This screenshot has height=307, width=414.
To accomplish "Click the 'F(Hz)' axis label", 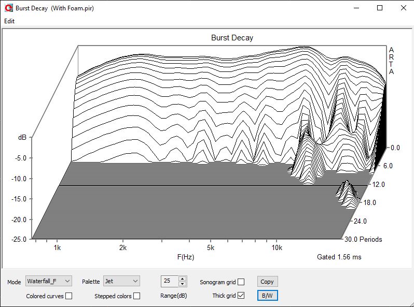I will [x=186, y=257].
